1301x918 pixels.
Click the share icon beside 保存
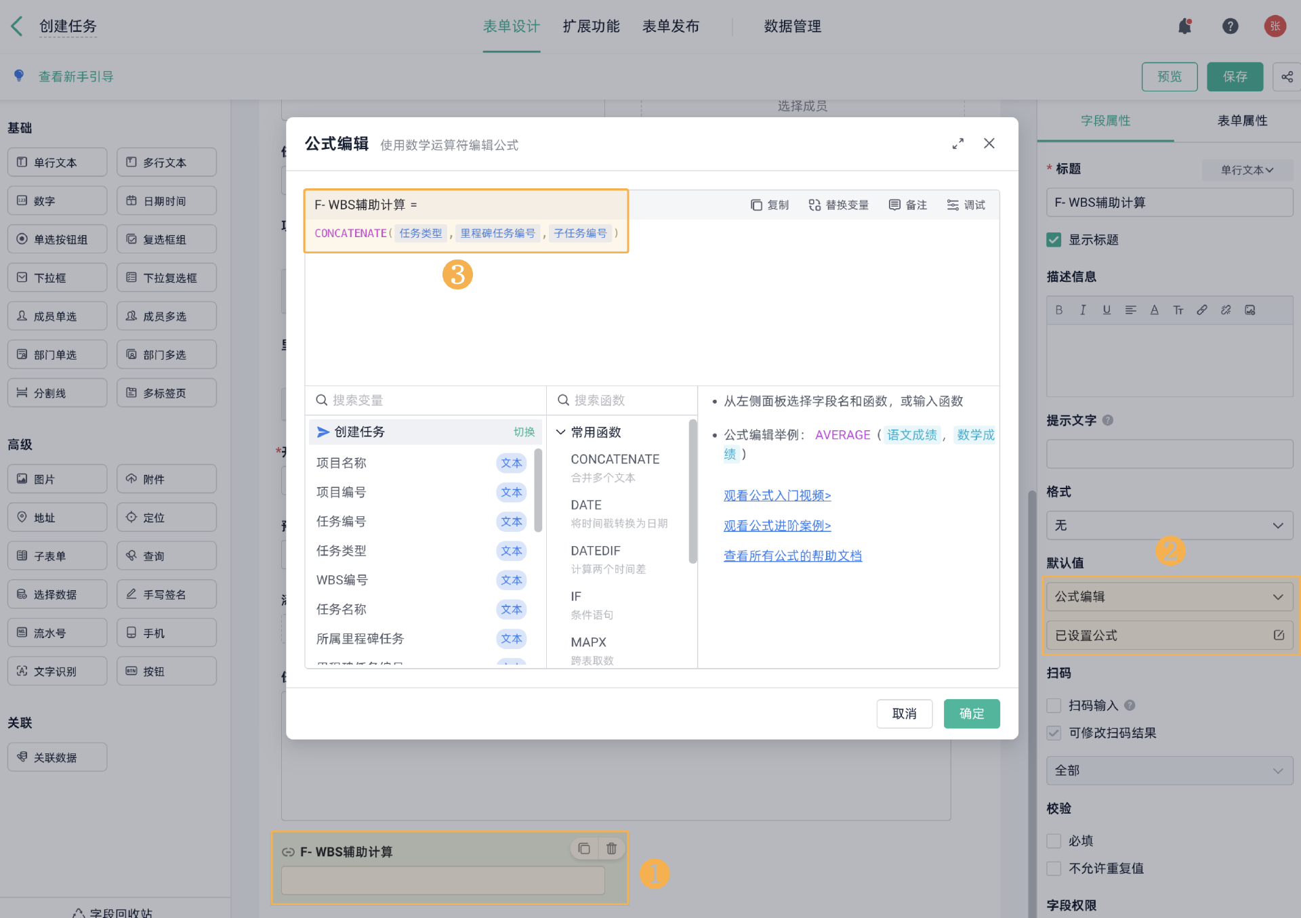coord(1287,77)
